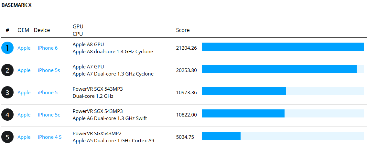The image size is (367, 152).
Task: Click the CPU column header label
Action: pyautogui.click(x=78, y=34)
